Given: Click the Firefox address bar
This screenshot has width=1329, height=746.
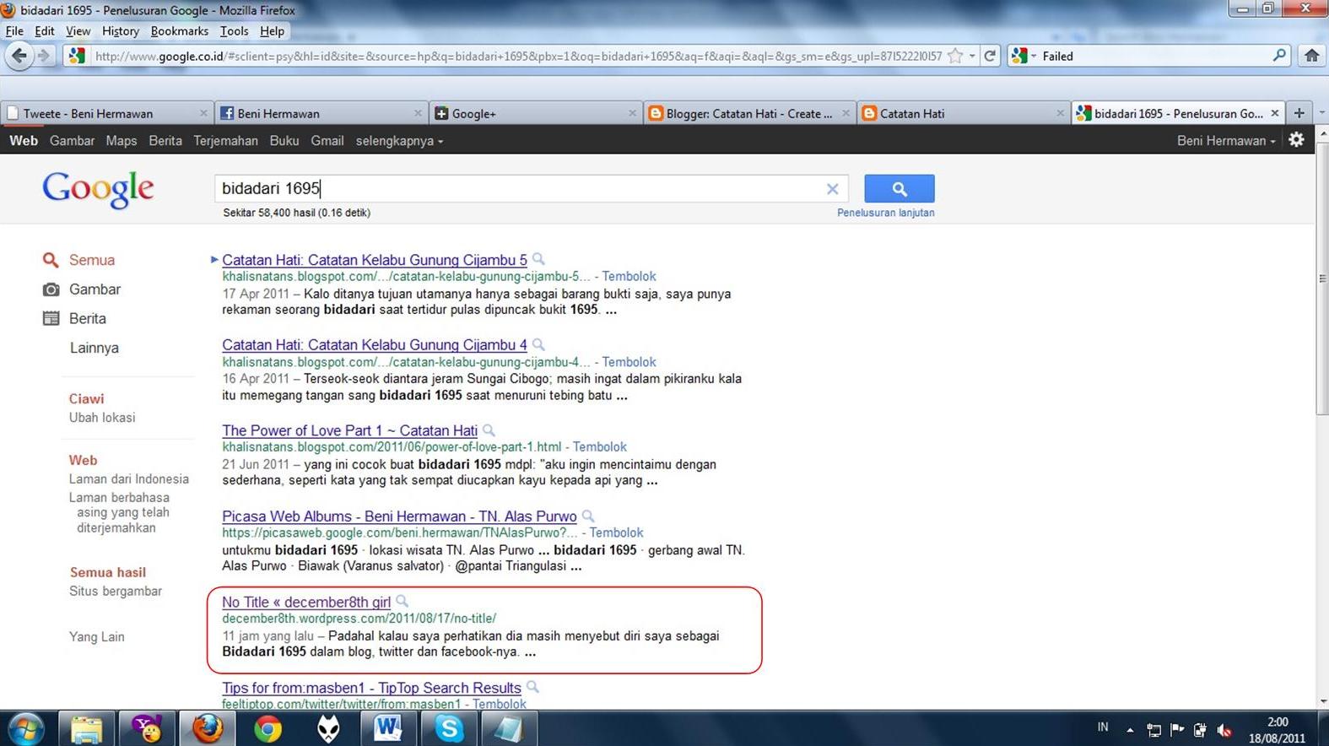Looking at the screenshot, I should (517, 56).
